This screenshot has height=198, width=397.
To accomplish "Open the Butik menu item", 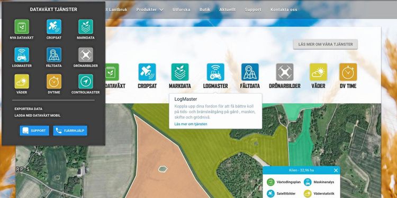I will click(x=205, y=10).
